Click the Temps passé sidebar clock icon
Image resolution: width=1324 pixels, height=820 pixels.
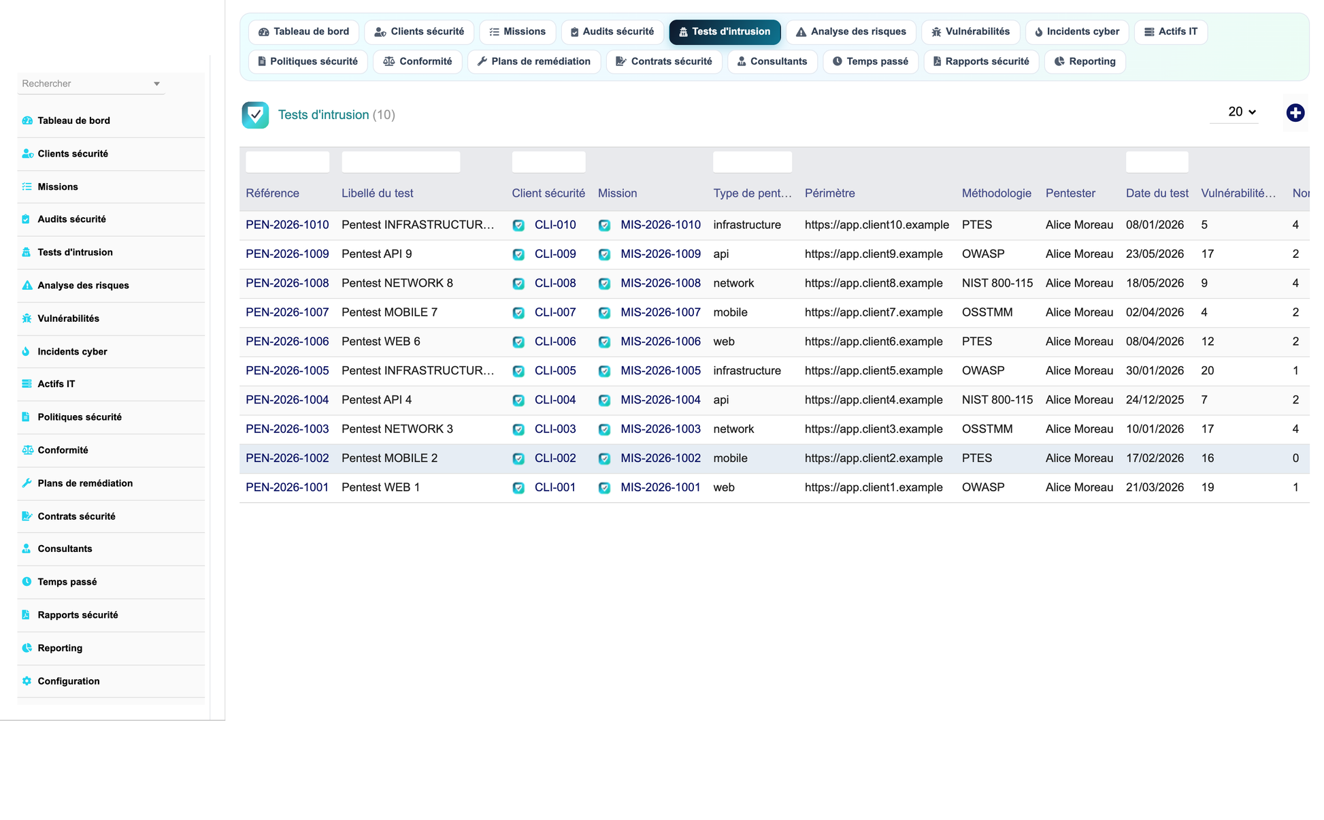27,582
